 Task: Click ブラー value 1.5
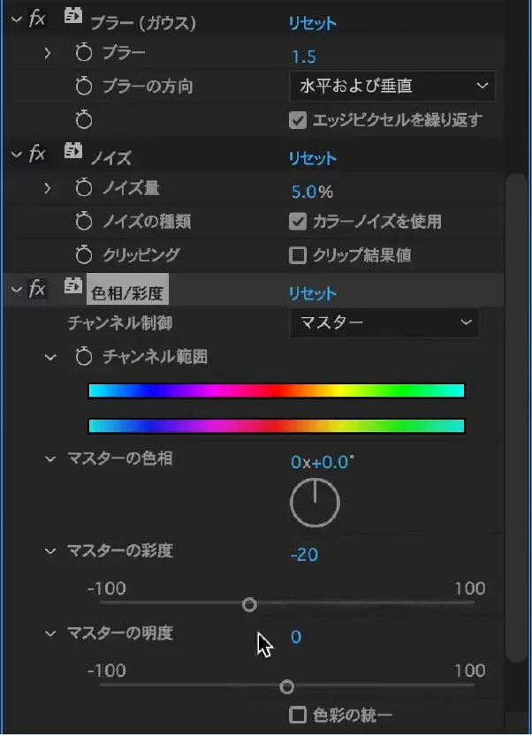304,57
